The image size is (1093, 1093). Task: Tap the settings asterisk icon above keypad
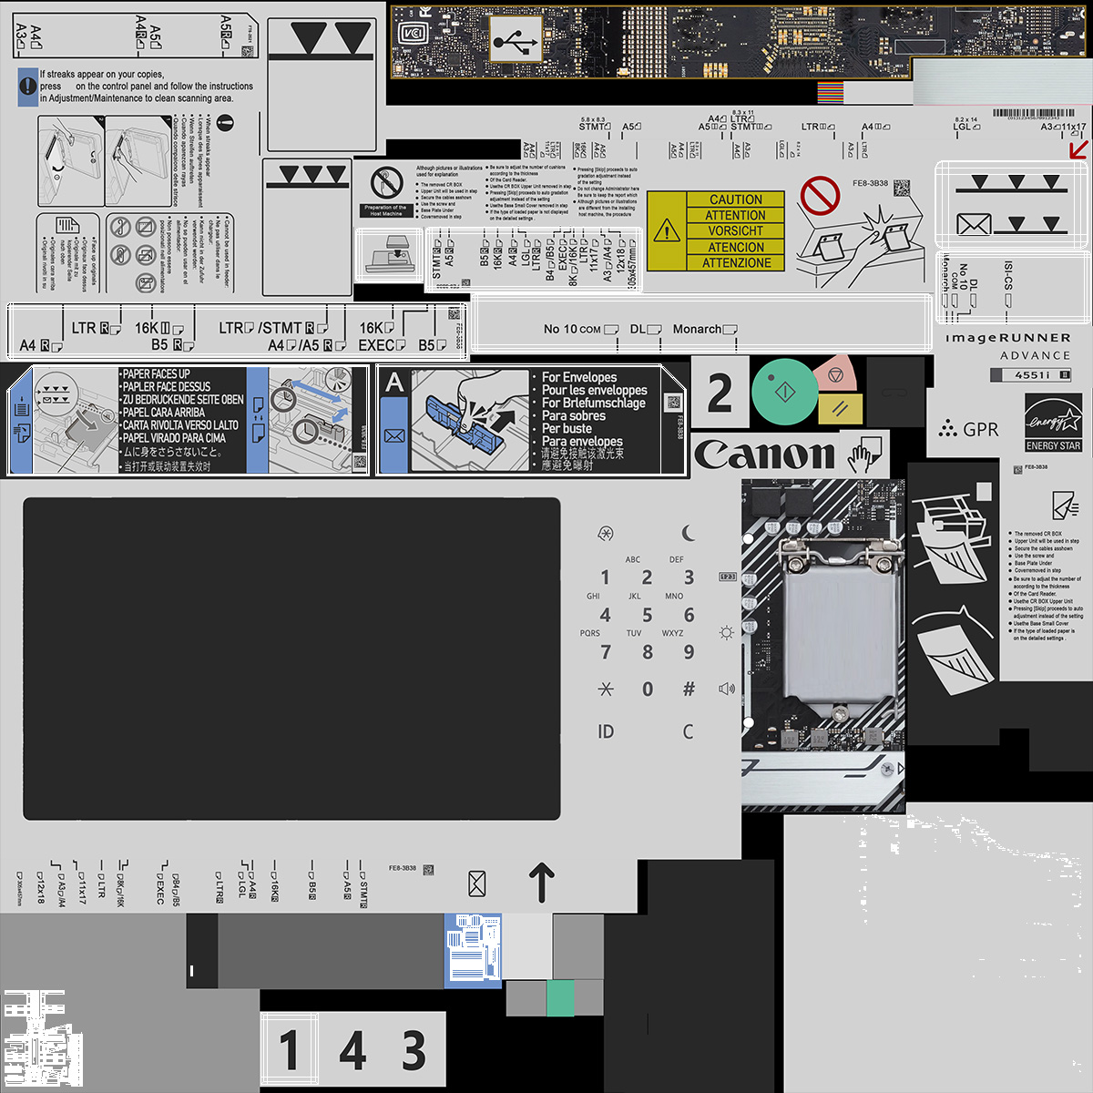point(605,533)
